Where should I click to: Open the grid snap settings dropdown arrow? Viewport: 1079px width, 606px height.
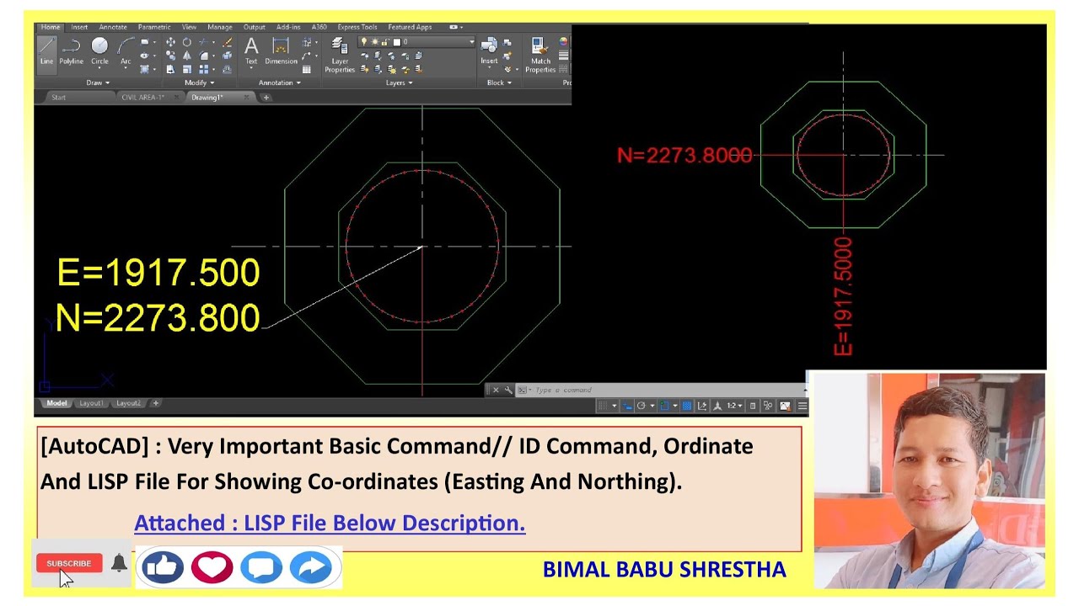tap(614, 406)
